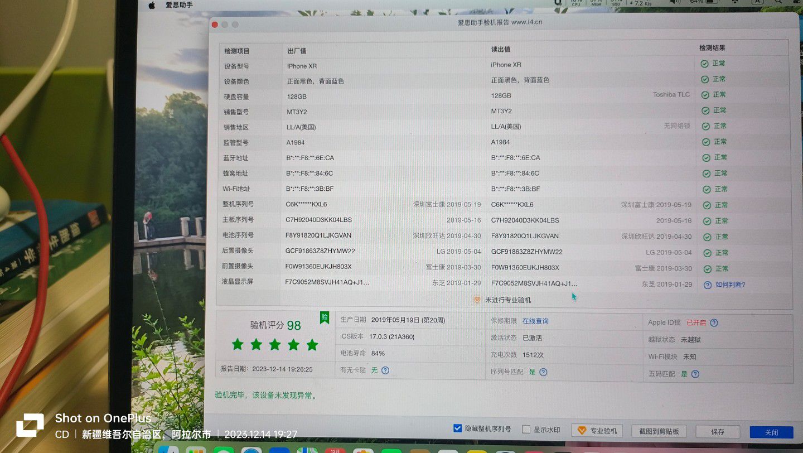This screenshot has width=803, height=453.
Task: Click the 读出值 column header
Action: (501, 50)
